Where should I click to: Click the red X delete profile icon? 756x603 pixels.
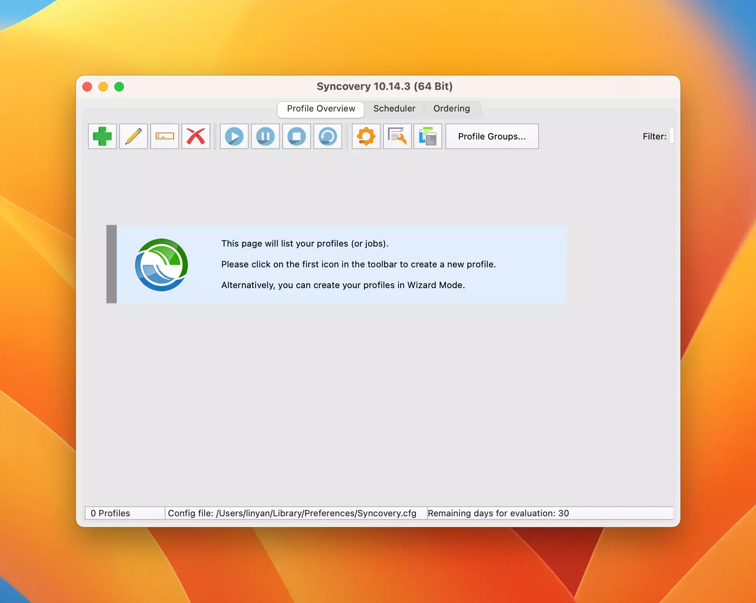pos(195,136)
